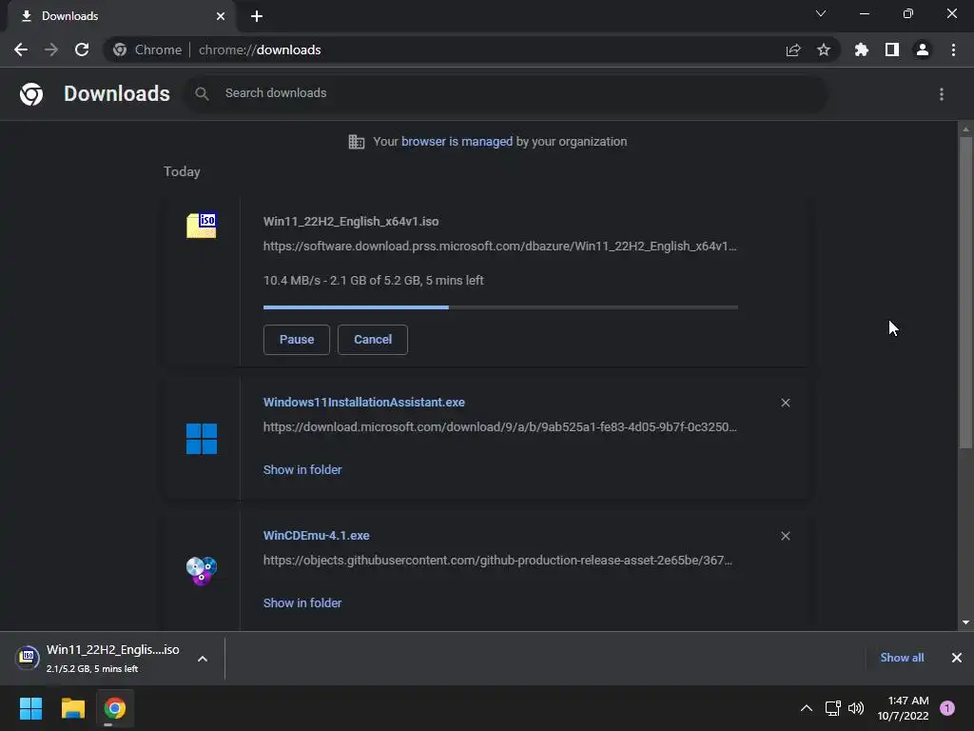Remove WinCDEmu-4.1.exe from the list

pos(785,536)
